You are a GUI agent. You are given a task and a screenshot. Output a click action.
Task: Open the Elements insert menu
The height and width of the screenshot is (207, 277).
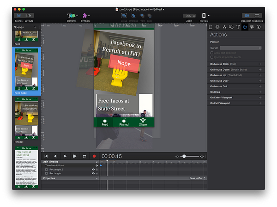pos(72,16)
